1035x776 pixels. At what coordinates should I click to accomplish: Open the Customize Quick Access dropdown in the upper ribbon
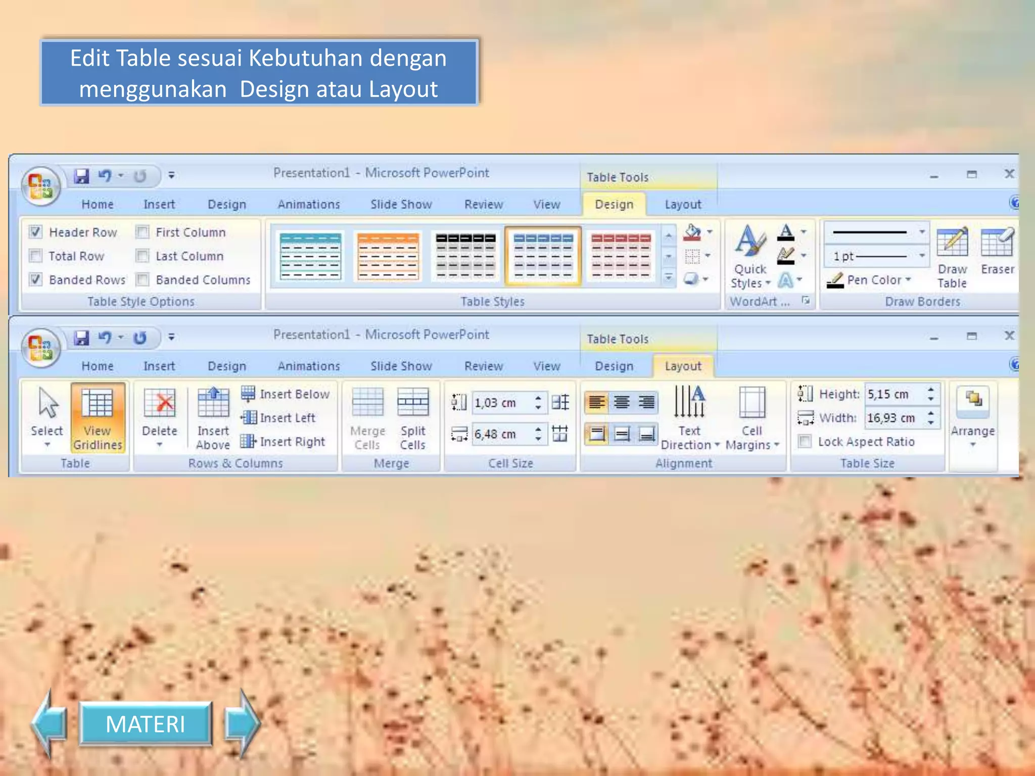point(171,176)
